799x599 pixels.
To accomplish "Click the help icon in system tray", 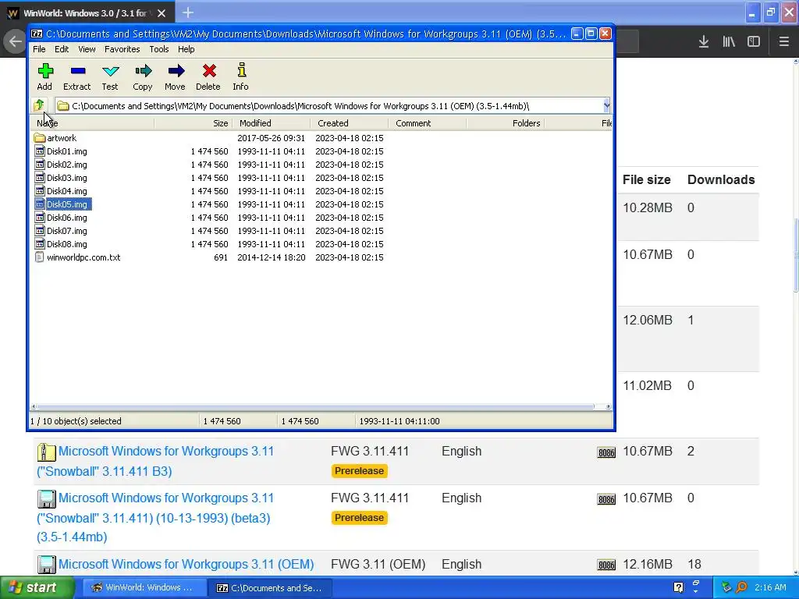I will pos(678,587).
